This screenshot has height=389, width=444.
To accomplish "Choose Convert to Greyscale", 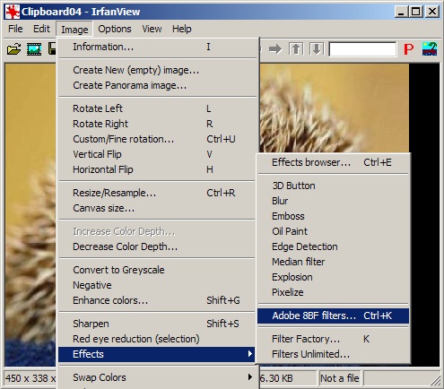I will 157,270.
